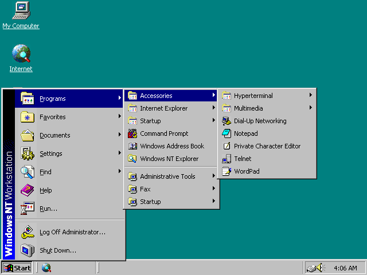Viewport: 367px width, 275px height.
Task: Expand the Administrative Tools submenu arrow
Action: [214, 176]
